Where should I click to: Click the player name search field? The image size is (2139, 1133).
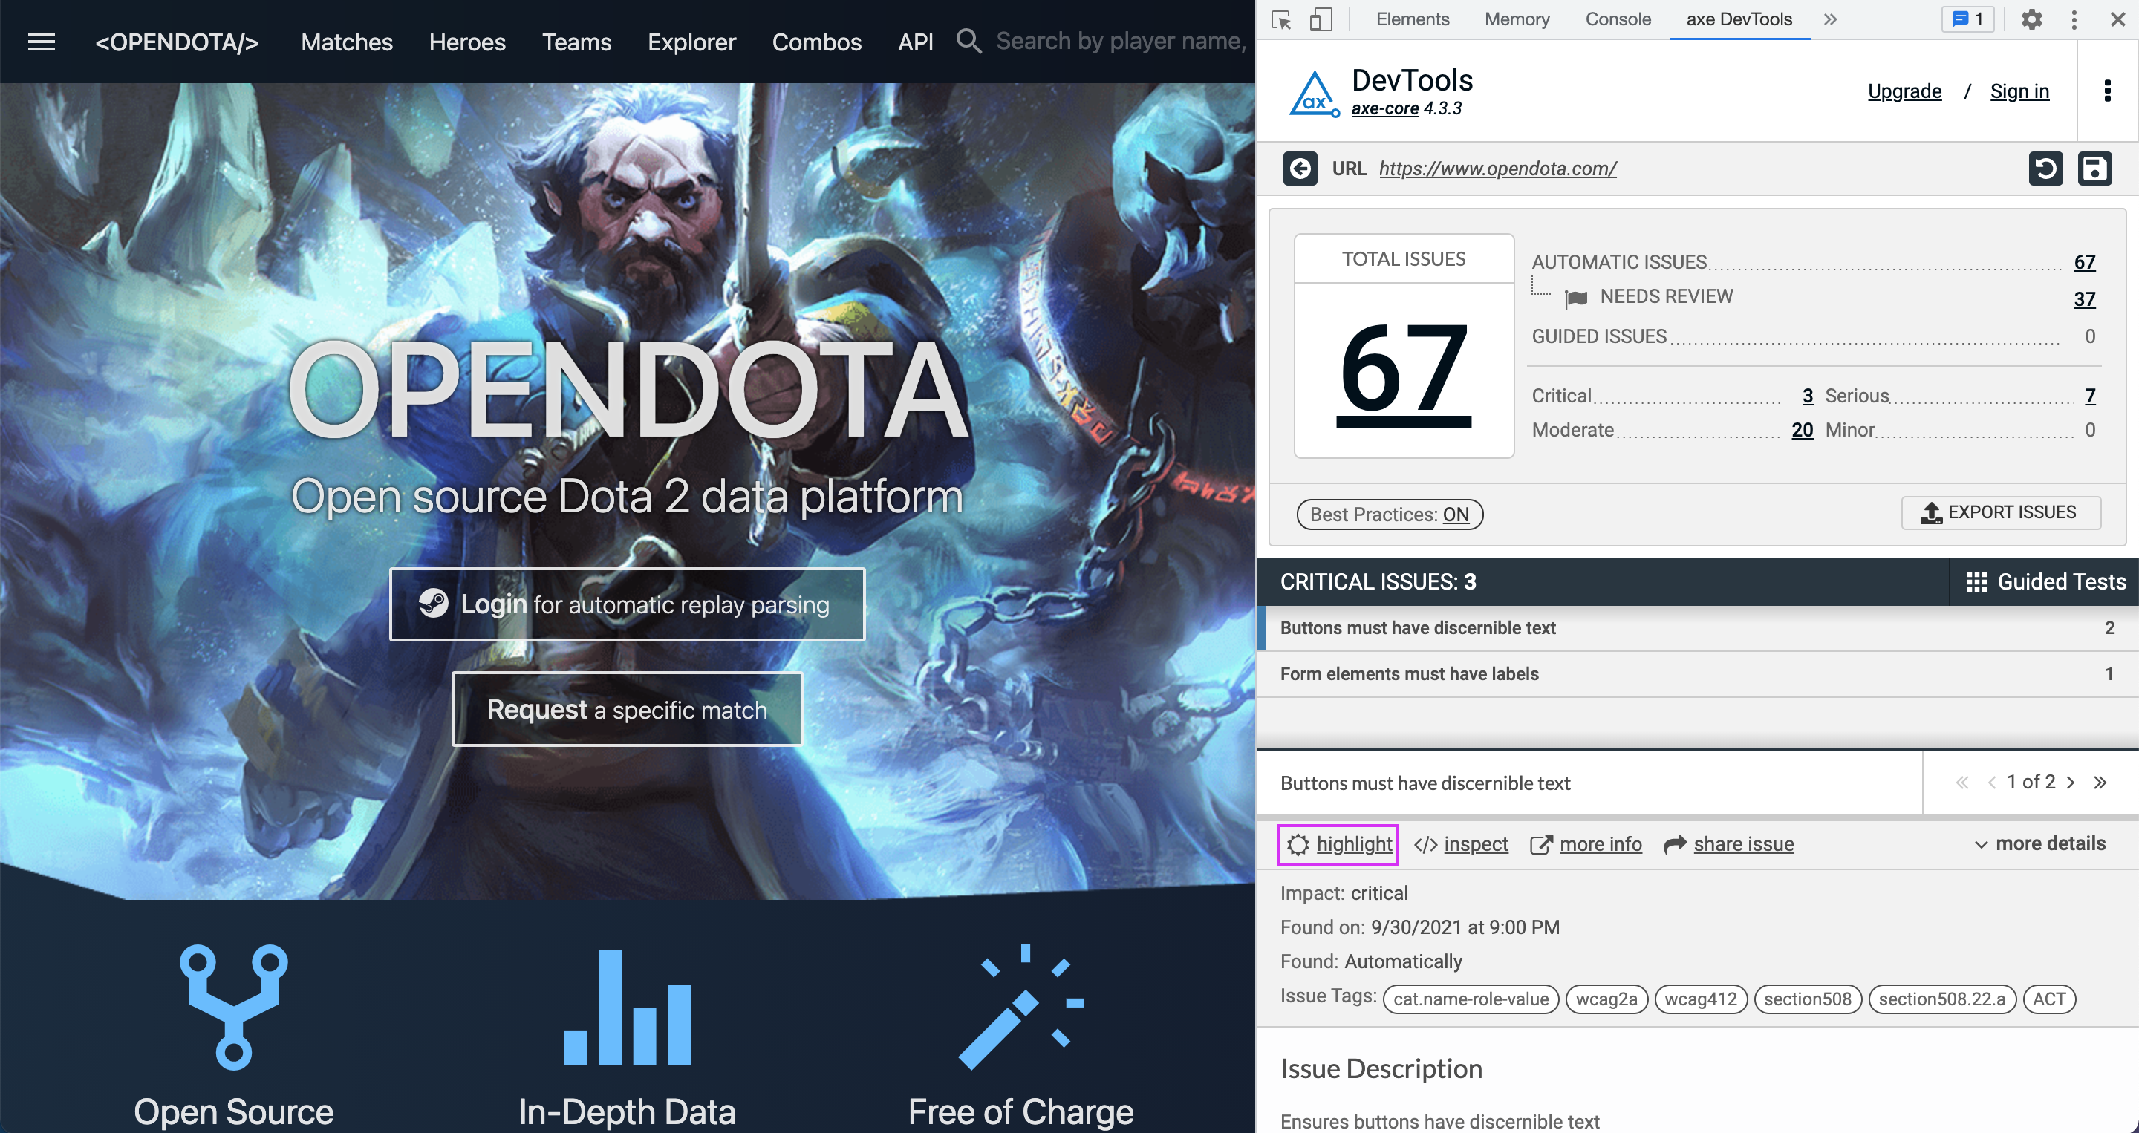coord(1121,42)
